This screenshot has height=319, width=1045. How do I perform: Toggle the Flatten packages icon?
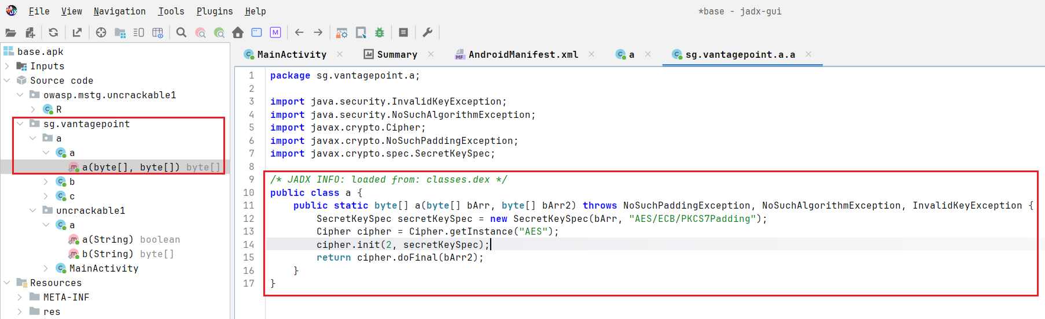tap(120, 32)
